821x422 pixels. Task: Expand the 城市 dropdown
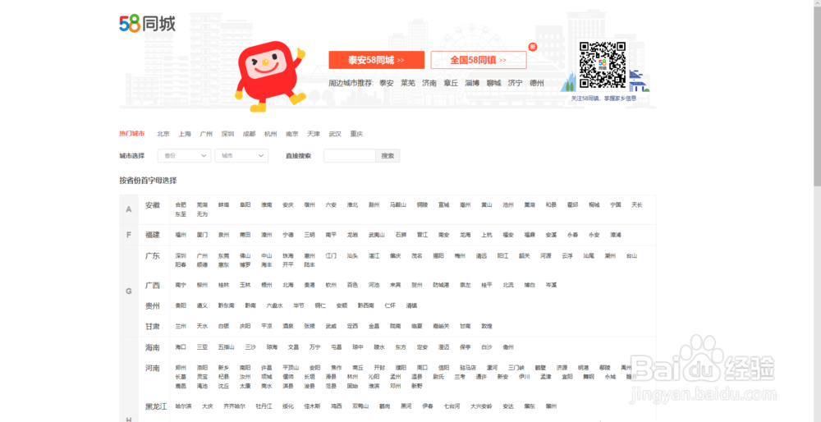tap(241, 155)
